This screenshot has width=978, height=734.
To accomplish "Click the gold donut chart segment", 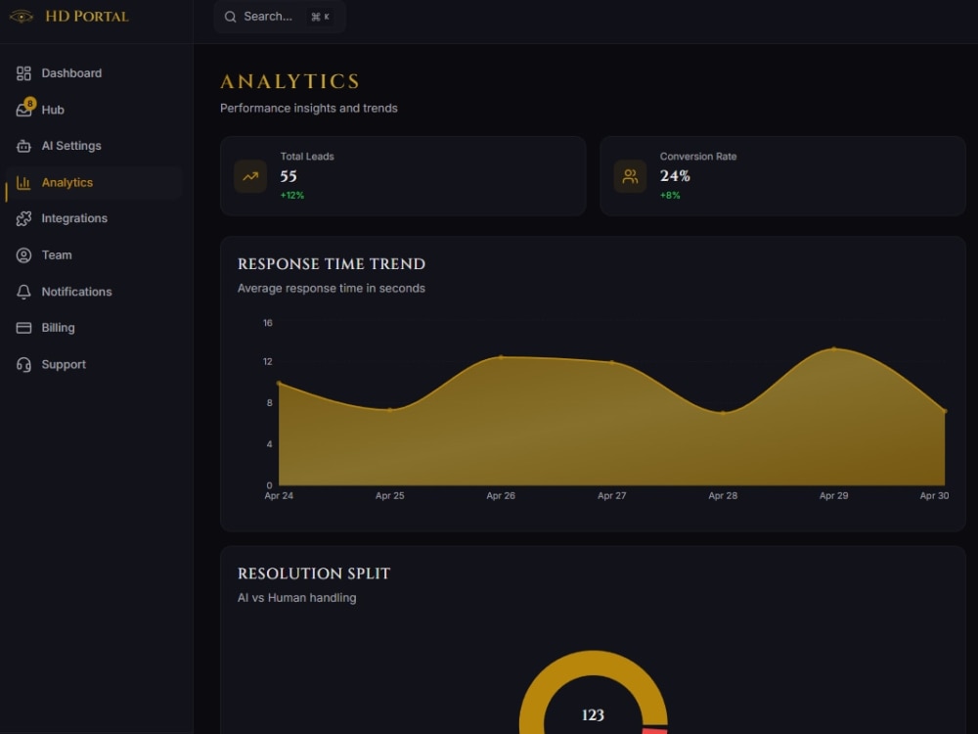I will coord(594,663).
